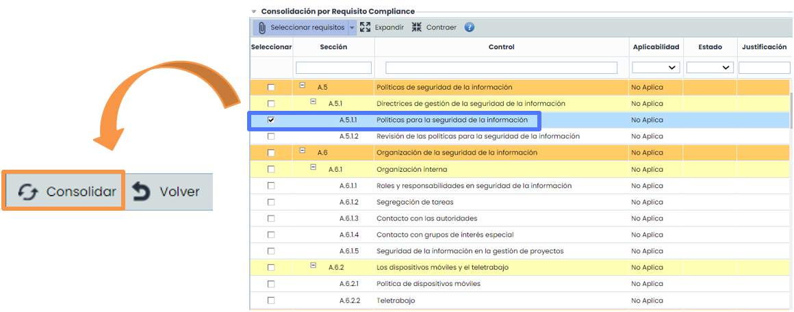Click 'No Aplica' in the A.6.1.2 row

click(647, 202)
